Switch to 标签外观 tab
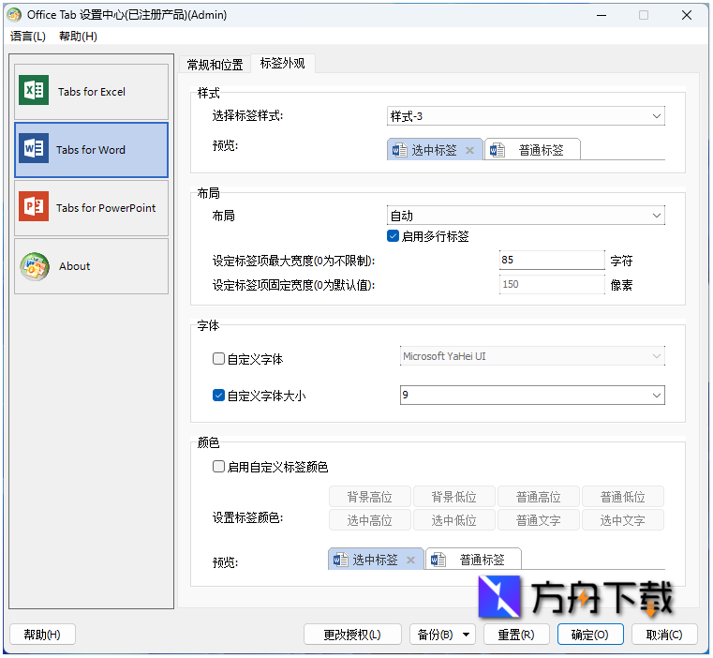Image resolution: width=713 pixels, height=658 pixels. click(282, 63)
